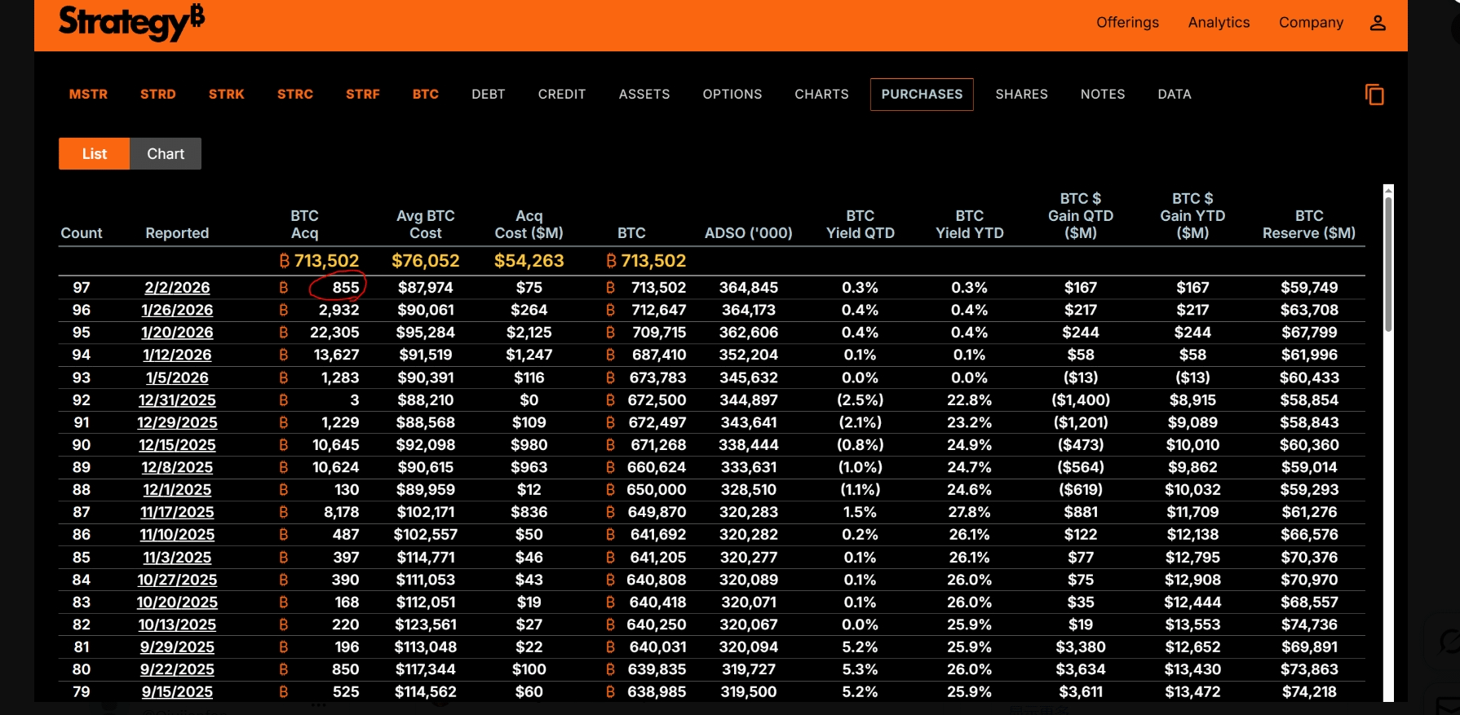Switch to the BTC tab
The image size is (1460, 715).
[x=425, y=95]
